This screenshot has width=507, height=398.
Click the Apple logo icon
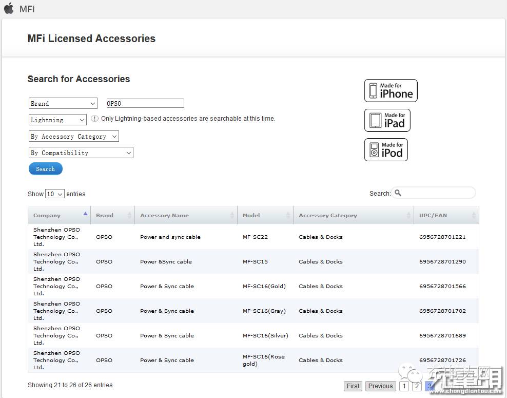pos(9,8)
